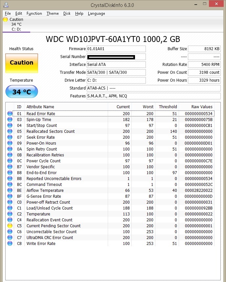Open the Language menu
This screenshot has height=282, width=226.
click(96, 13)
